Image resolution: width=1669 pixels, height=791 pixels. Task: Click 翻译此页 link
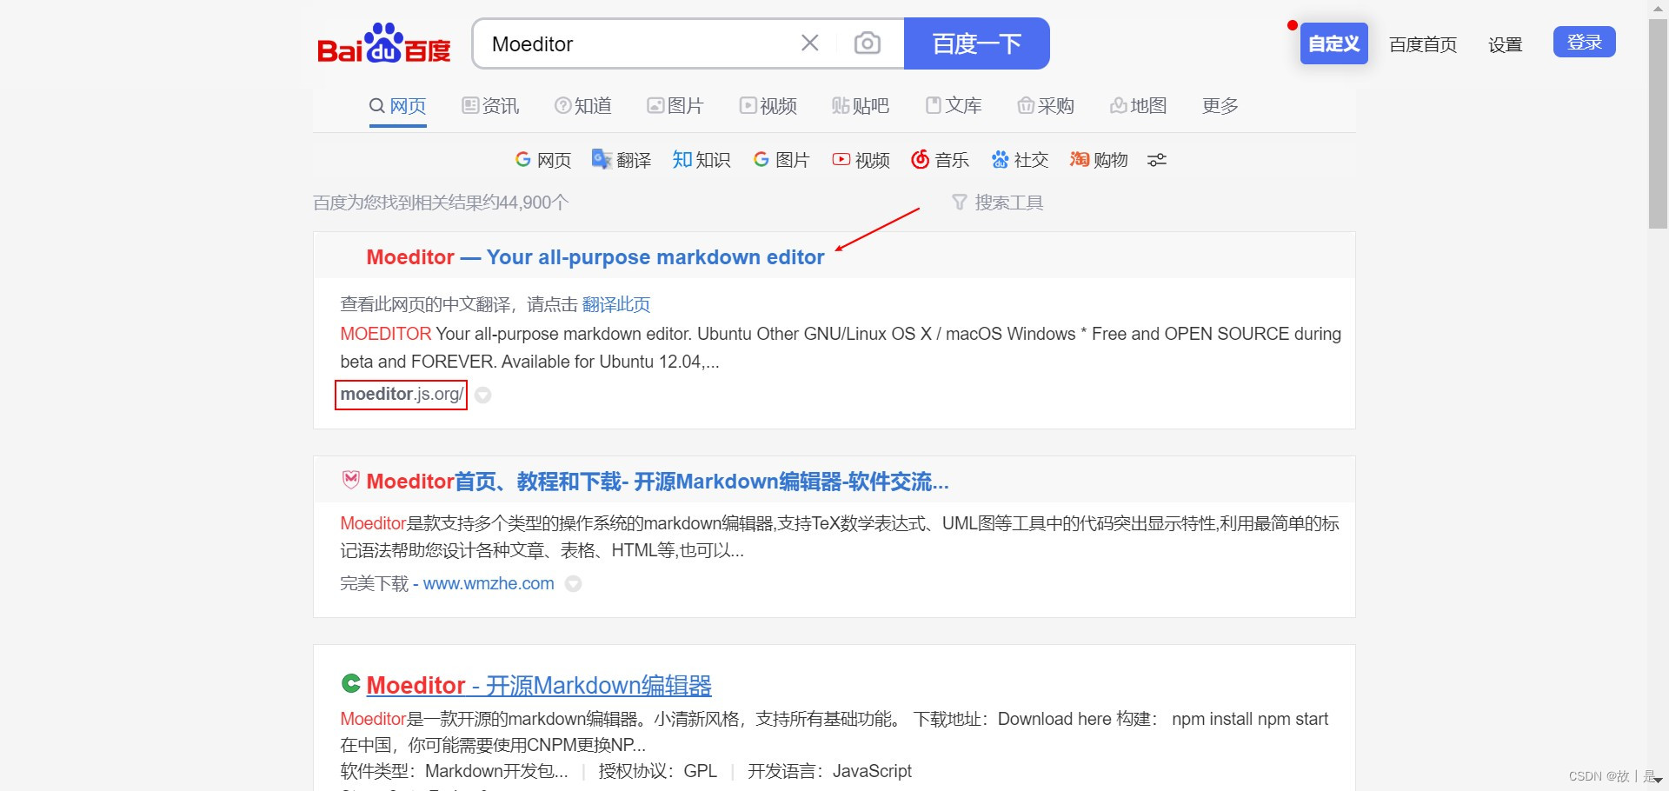tap(616, 304)
